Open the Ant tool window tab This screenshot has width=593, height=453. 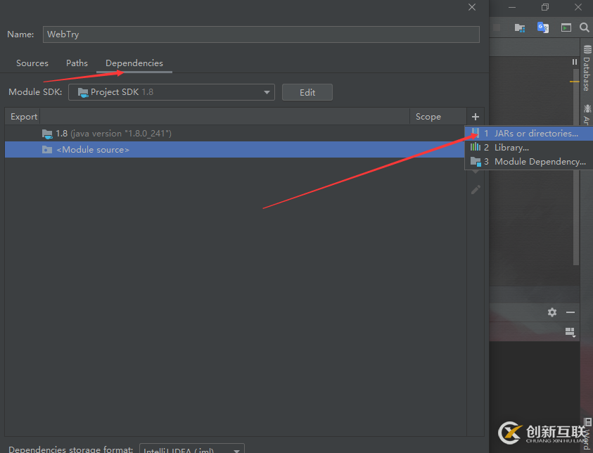click(x=587, y=115)
